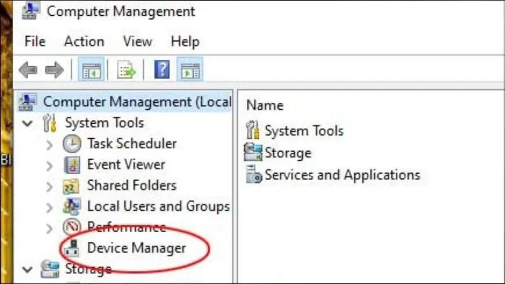Viewport: 505px width, 284px height.
Task: Collapse the Storage tree node
Action: coord(28,269)
